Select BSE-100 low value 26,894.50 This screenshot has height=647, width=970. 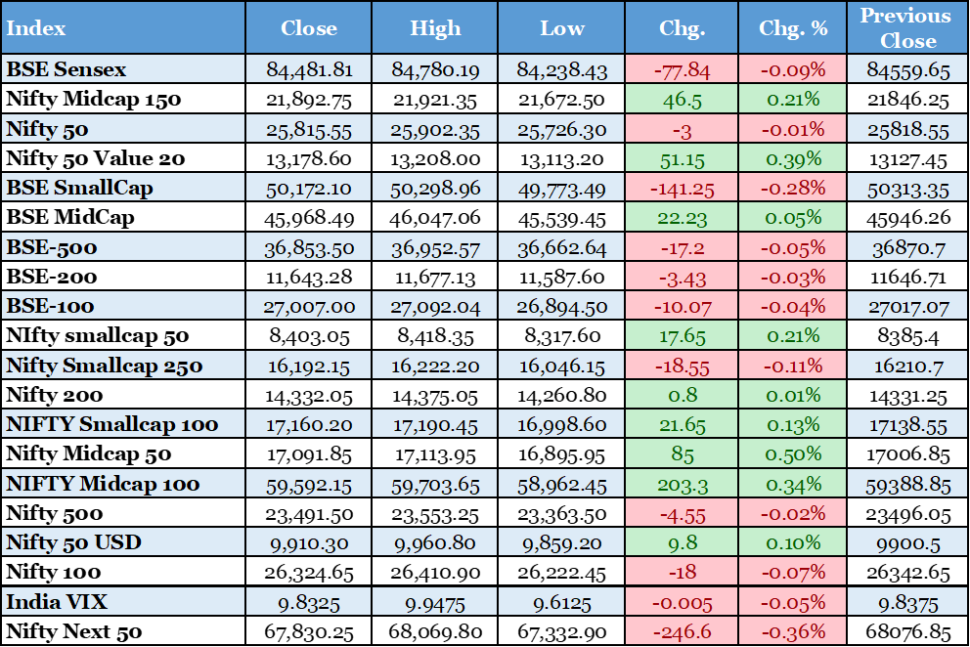[x=561, y=307]
